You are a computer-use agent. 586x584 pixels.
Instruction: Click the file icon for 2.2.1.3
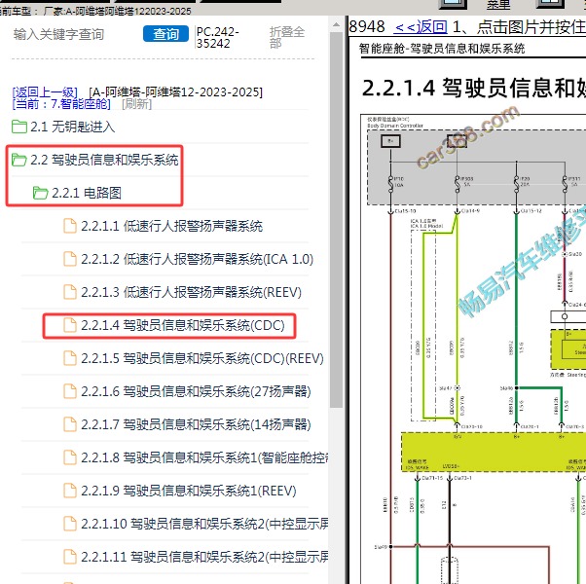(70, 292)
